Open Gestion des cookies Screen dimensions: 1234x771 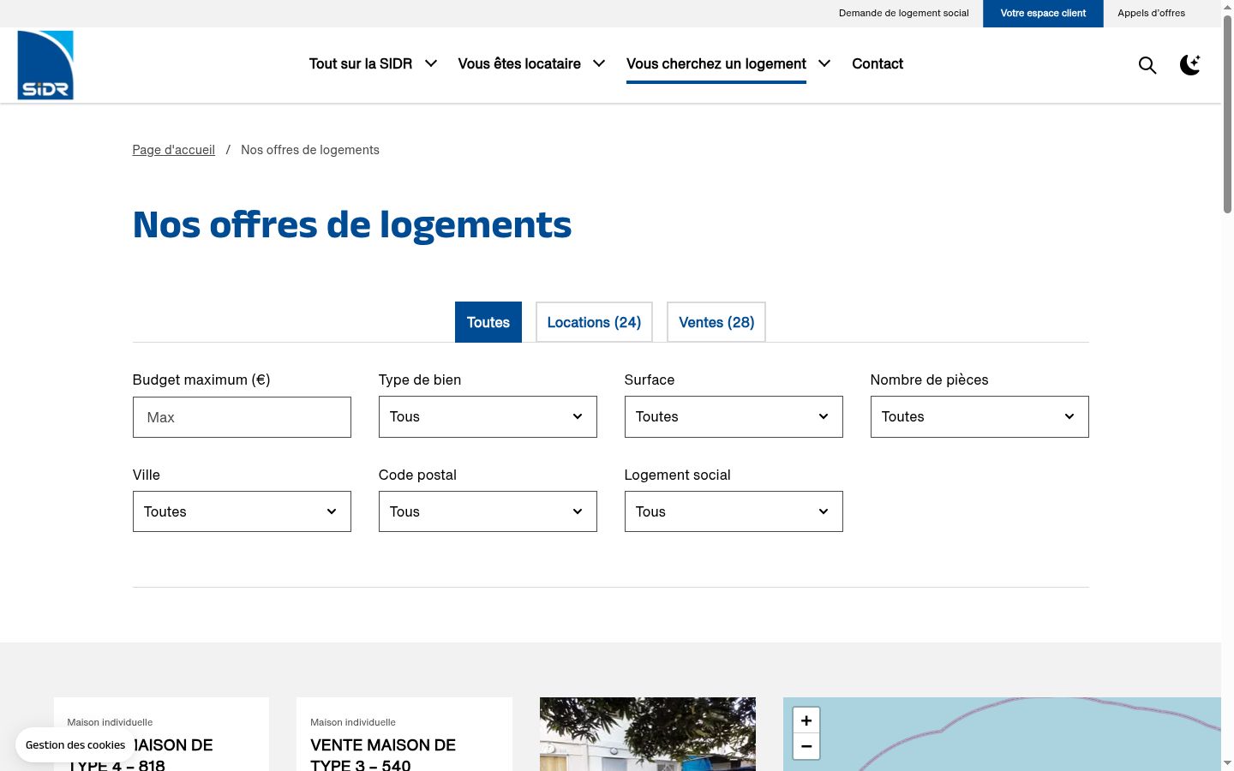pos(75,745)
